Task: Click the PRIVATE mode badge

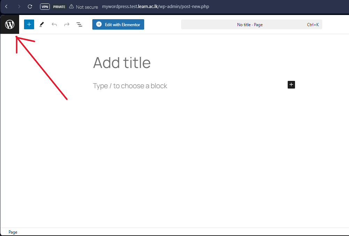Action: click(59, 7)
